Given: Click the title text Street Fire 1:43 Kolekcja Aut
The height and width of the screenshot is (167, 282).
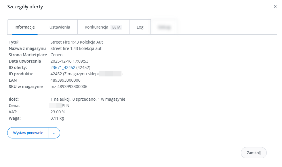Looking at the screenshot, I should coord(77,42).
